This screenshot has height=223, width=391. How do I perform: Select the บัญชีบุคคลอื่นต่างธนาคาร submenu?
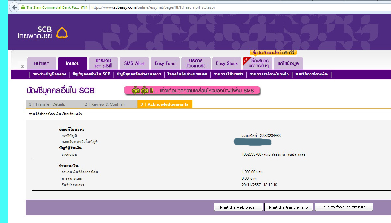pyautogui.click(x=139, y=74)
